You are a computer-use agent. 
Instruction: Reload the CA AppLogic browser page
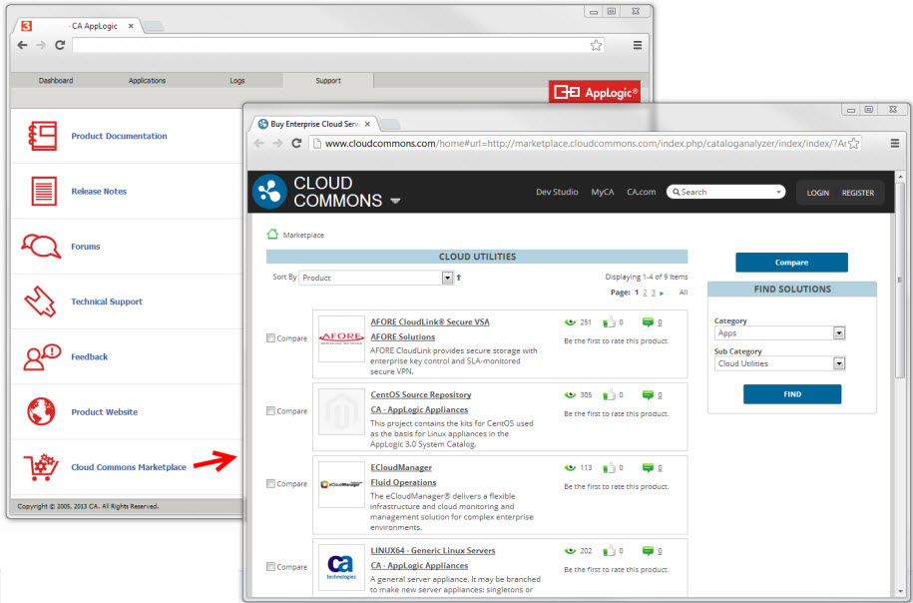(60, 45)
